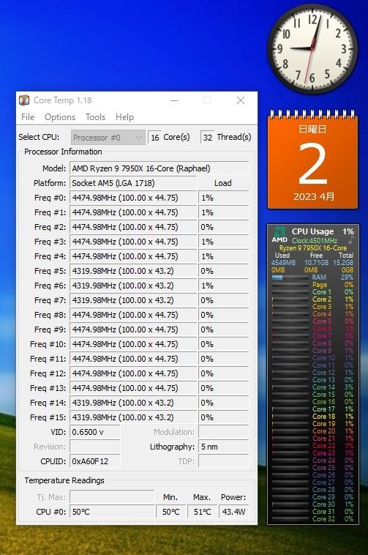
Task: Click the RAM usage bar in gadget
Action: [290, 277]
